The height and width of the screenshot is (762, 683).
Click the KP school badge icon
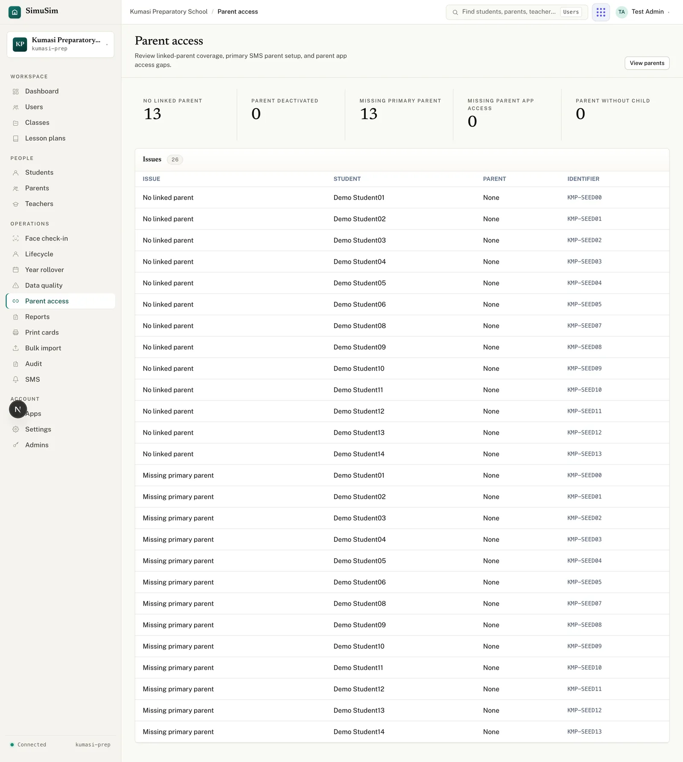click(20, 44)
